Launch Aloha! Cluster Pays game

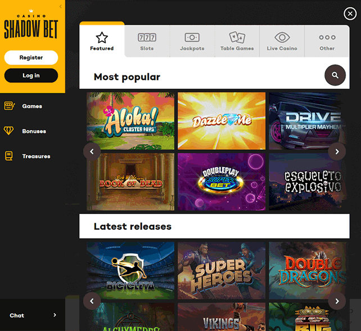[x=130, y=121]
